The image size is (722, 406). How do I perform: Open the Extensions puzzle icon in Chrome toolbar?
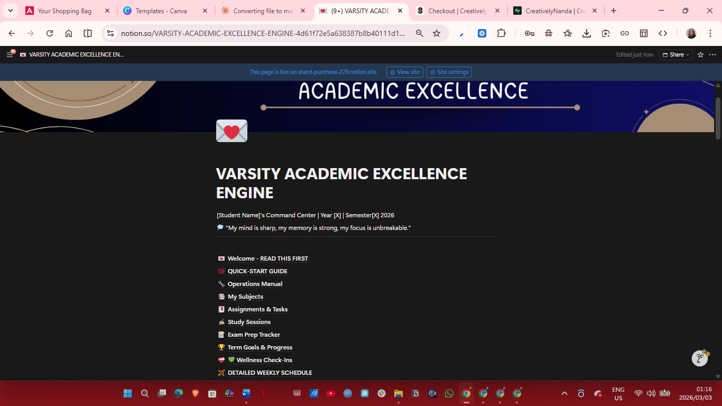(501, 33)
